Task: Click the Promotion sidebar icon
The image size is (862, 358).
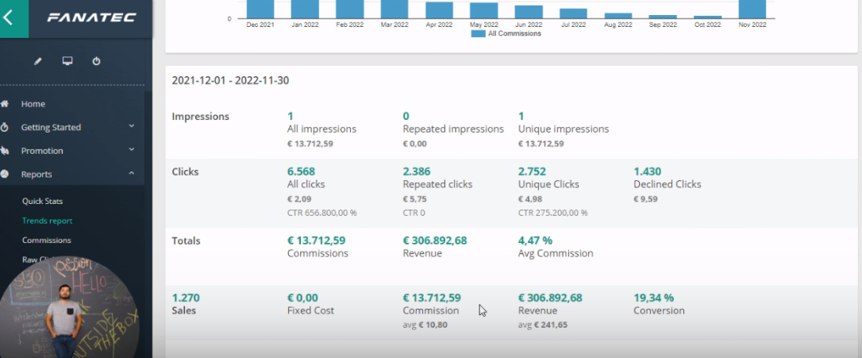Action: click(5, 151)
